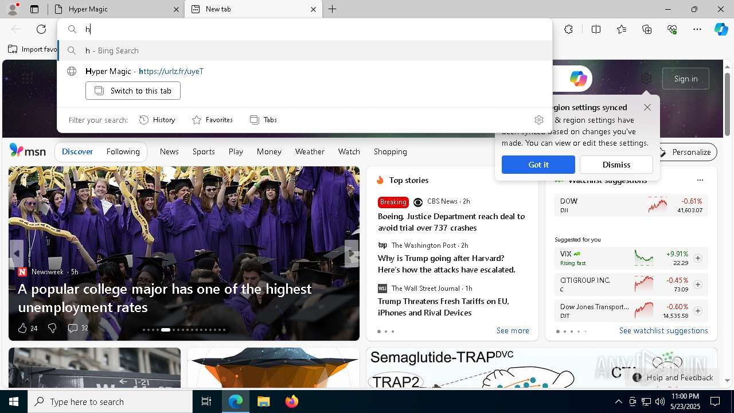Open comments on college major article
The width and height of the screenshot is (734, 413).
78,328
